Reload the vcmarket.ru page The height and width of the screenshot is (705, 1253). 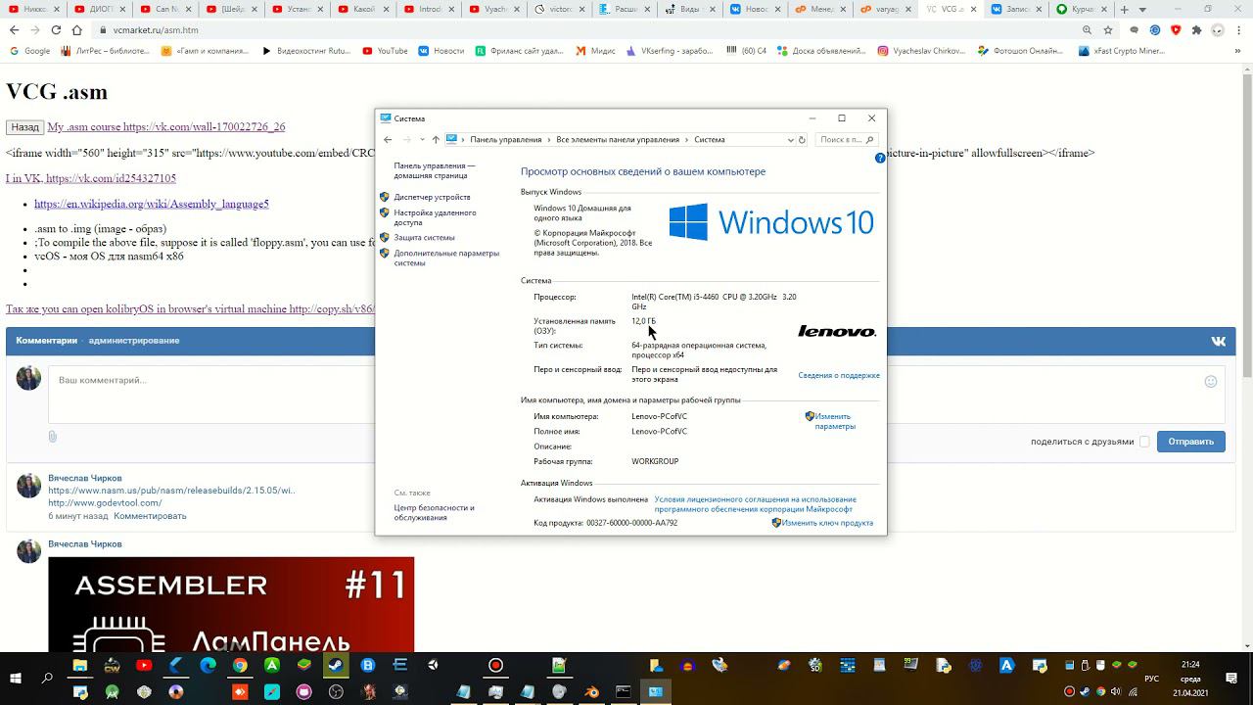(56, 30)
